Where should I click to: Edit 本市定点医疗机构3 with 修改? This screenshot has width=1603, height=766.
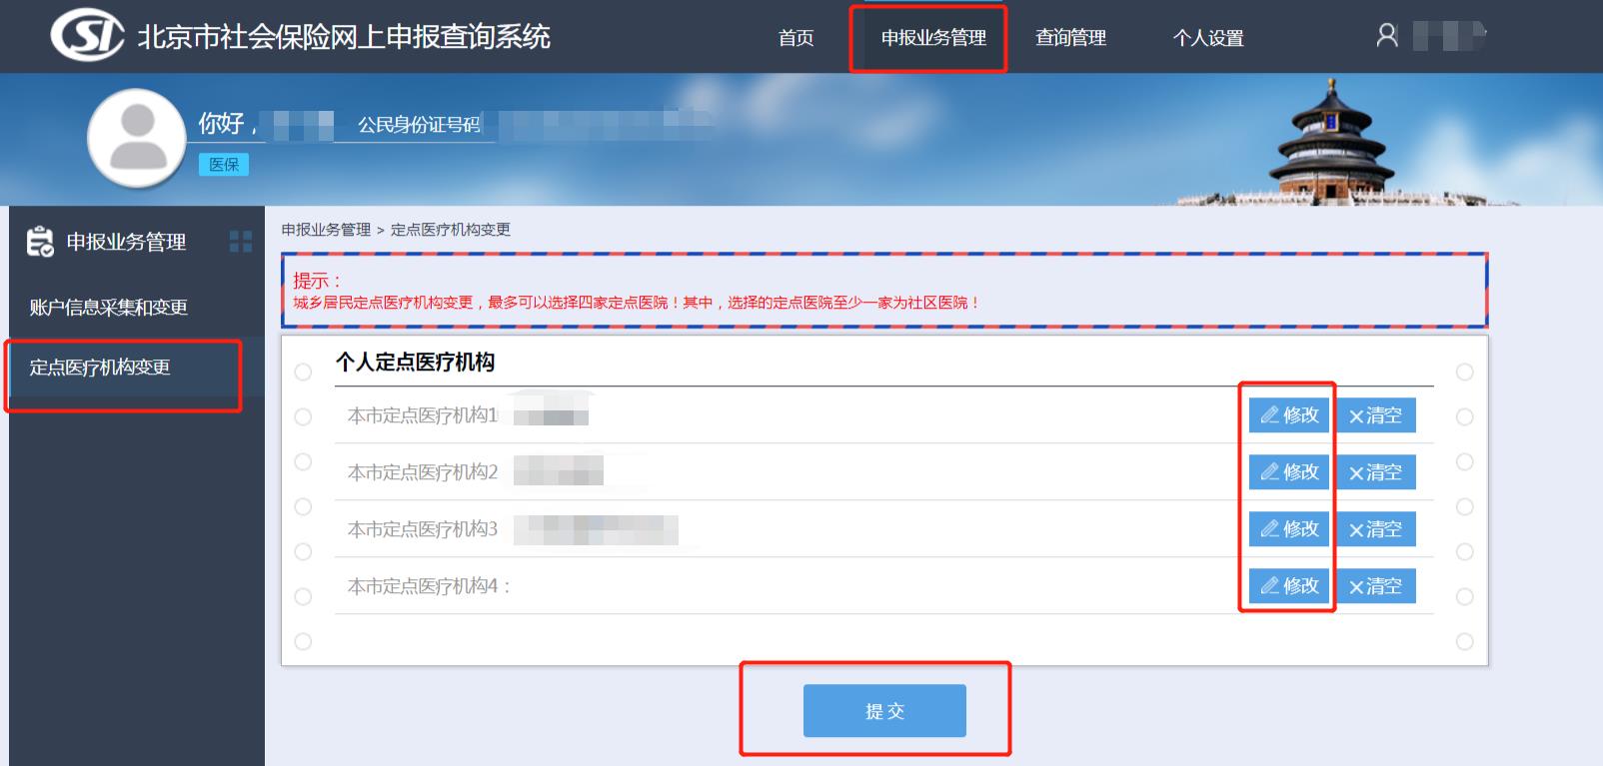tap(1289, 529)
